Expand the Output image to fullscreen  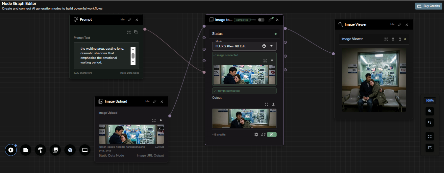coord(266,104)
